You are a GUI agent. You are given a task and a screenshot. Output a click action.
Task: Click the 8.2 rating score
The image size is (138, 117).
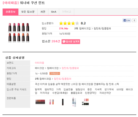pos(83,23)
